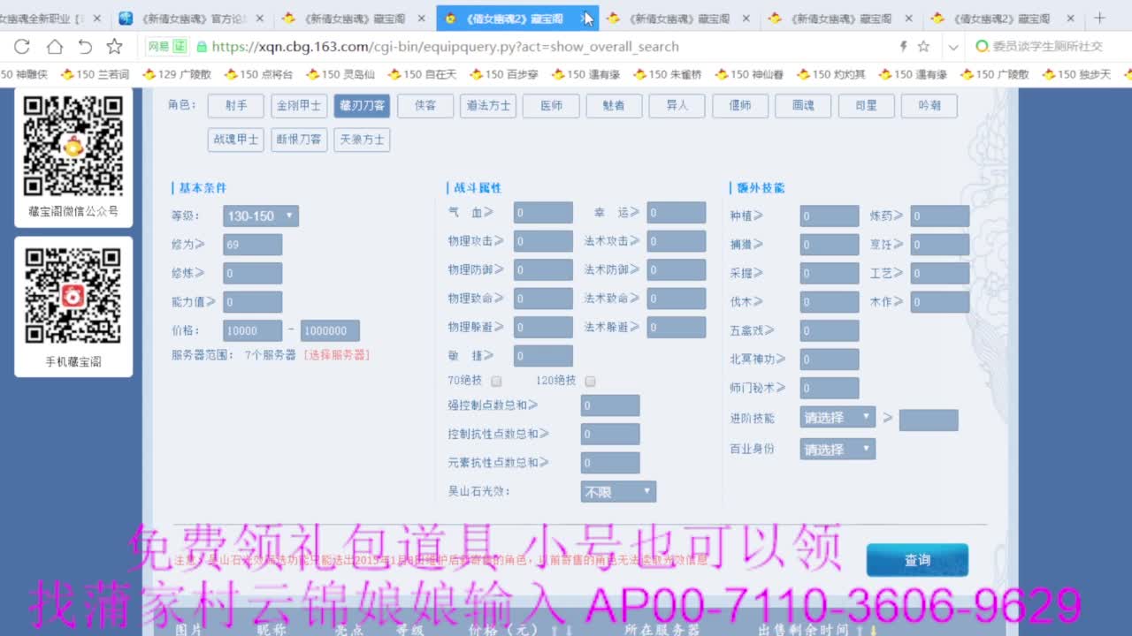Click the 北冥神功 input field
1132x636 pixels.
[830, 360]
